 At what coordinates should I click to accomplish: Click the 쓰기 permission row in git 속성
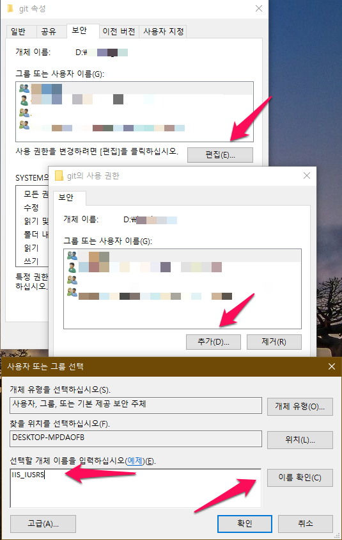(31, 261)
